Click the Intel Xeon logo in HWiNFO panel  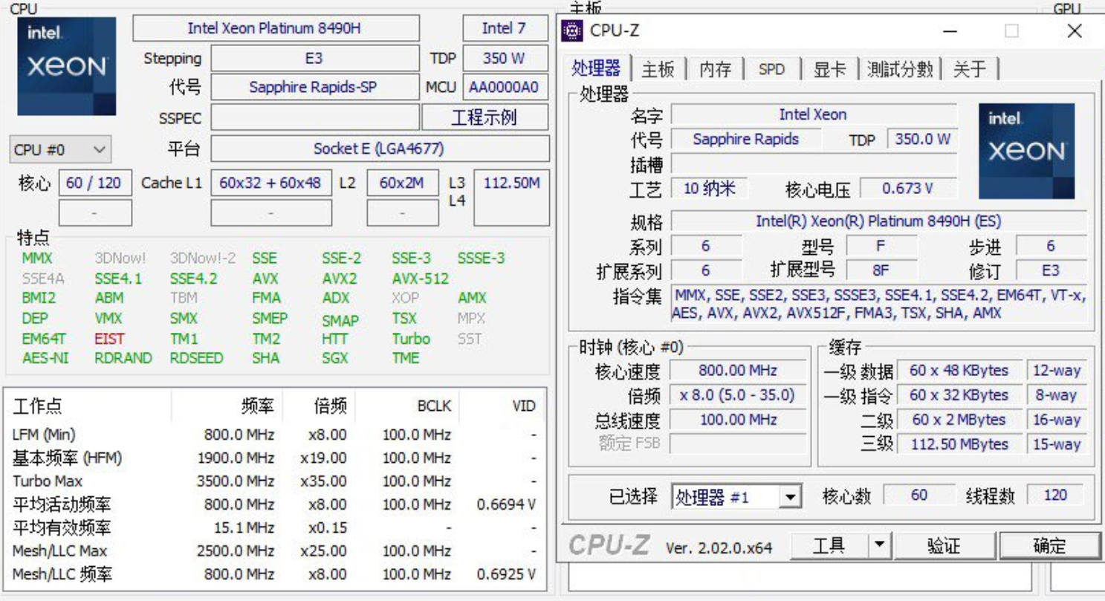(x=67, y=66)
